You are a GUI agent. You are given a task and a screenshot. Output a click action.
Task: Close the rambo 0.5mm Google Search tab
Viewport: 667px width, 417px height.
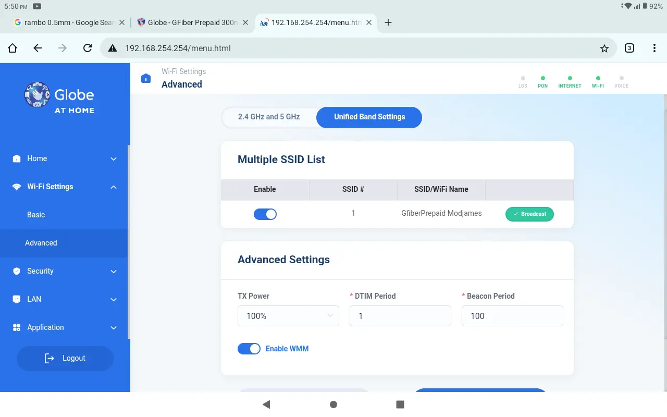(122, 22)
